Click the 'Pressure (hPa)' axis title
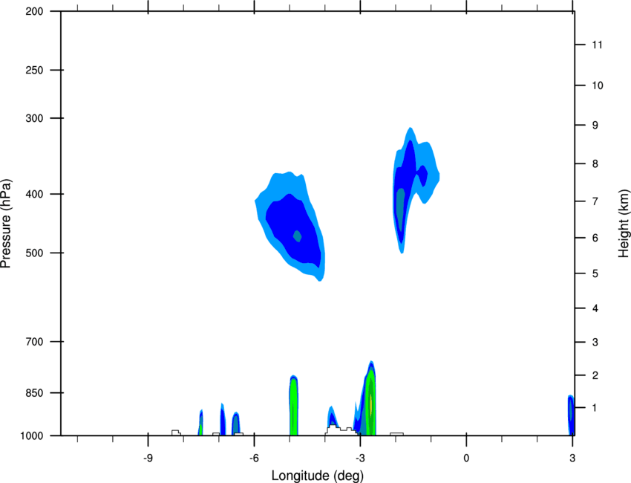 pos(6,224)
